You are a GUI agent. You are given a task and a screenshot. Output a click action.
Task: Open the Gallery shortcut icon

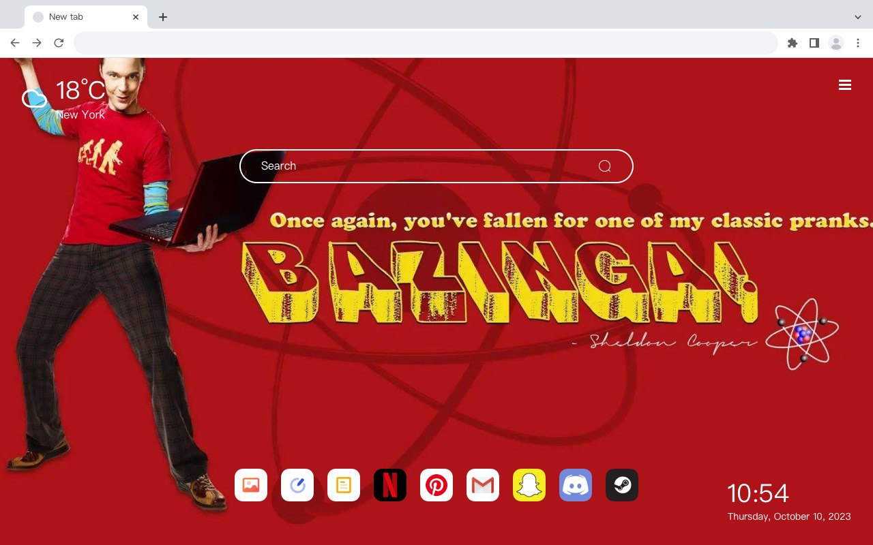[x=251, y=485]
